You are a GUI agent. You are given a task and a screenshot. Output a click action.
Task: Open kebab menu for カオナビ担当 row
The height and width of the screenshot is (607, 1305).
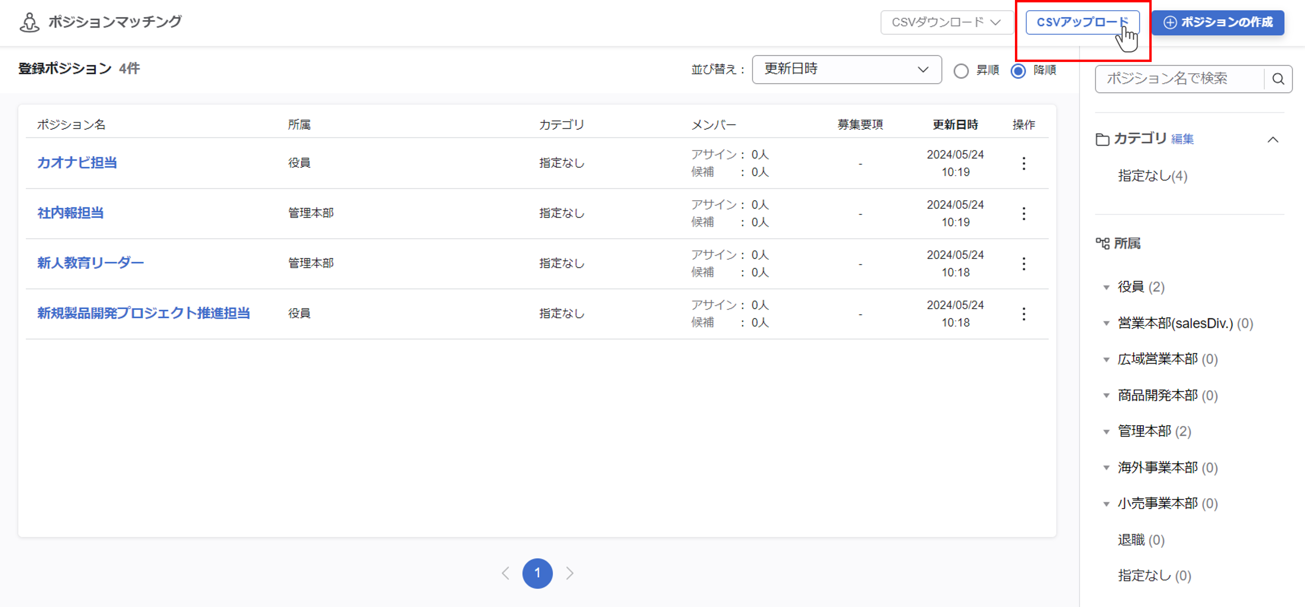(x=1023, y=163)
